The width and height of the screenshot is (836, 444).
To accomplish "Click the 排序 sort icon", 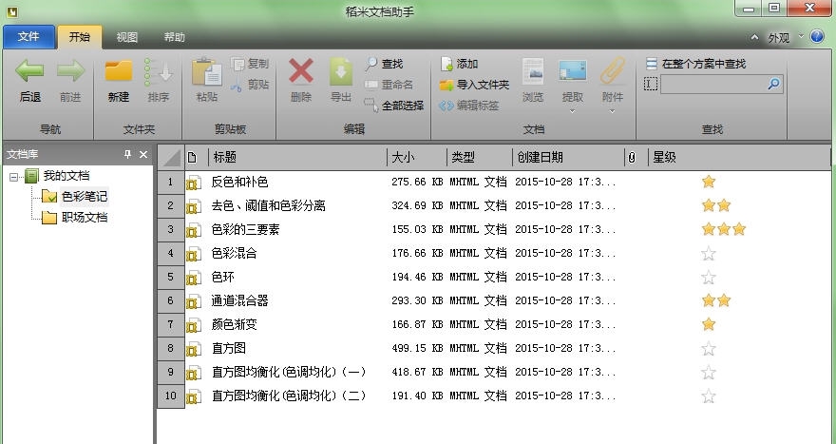I will 159,71.
